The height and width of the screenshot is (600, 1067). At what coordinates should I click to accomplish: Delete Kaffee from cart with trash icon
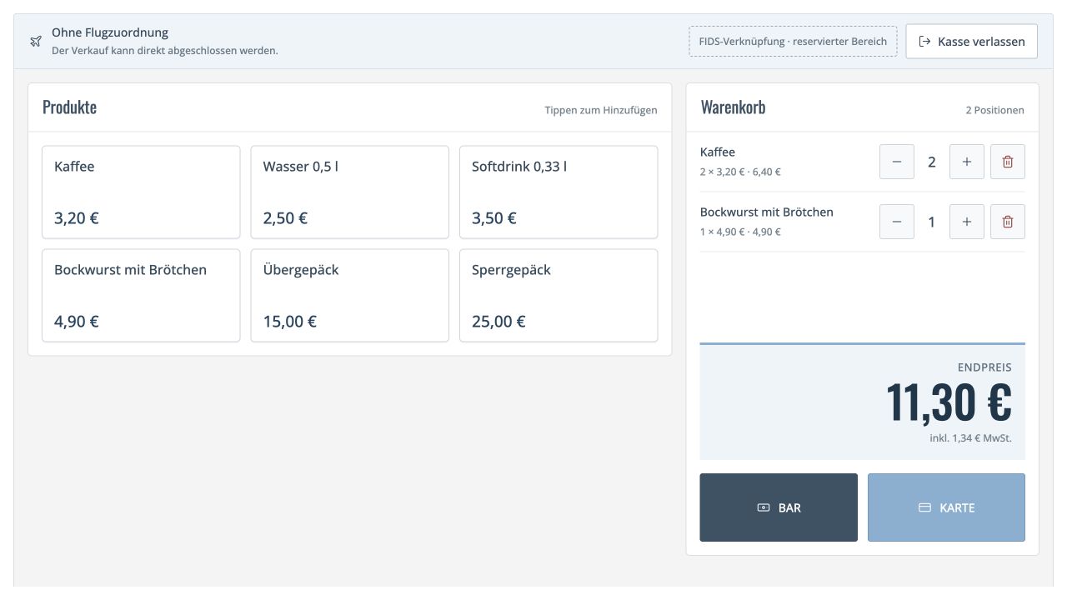(x=1008, y=162)
